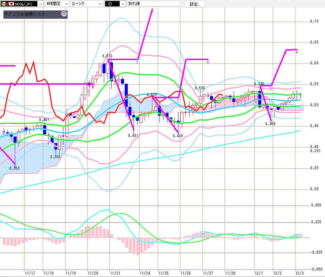Click the 8.459 low price marker

pyautogui.click(x=270, y=124)
